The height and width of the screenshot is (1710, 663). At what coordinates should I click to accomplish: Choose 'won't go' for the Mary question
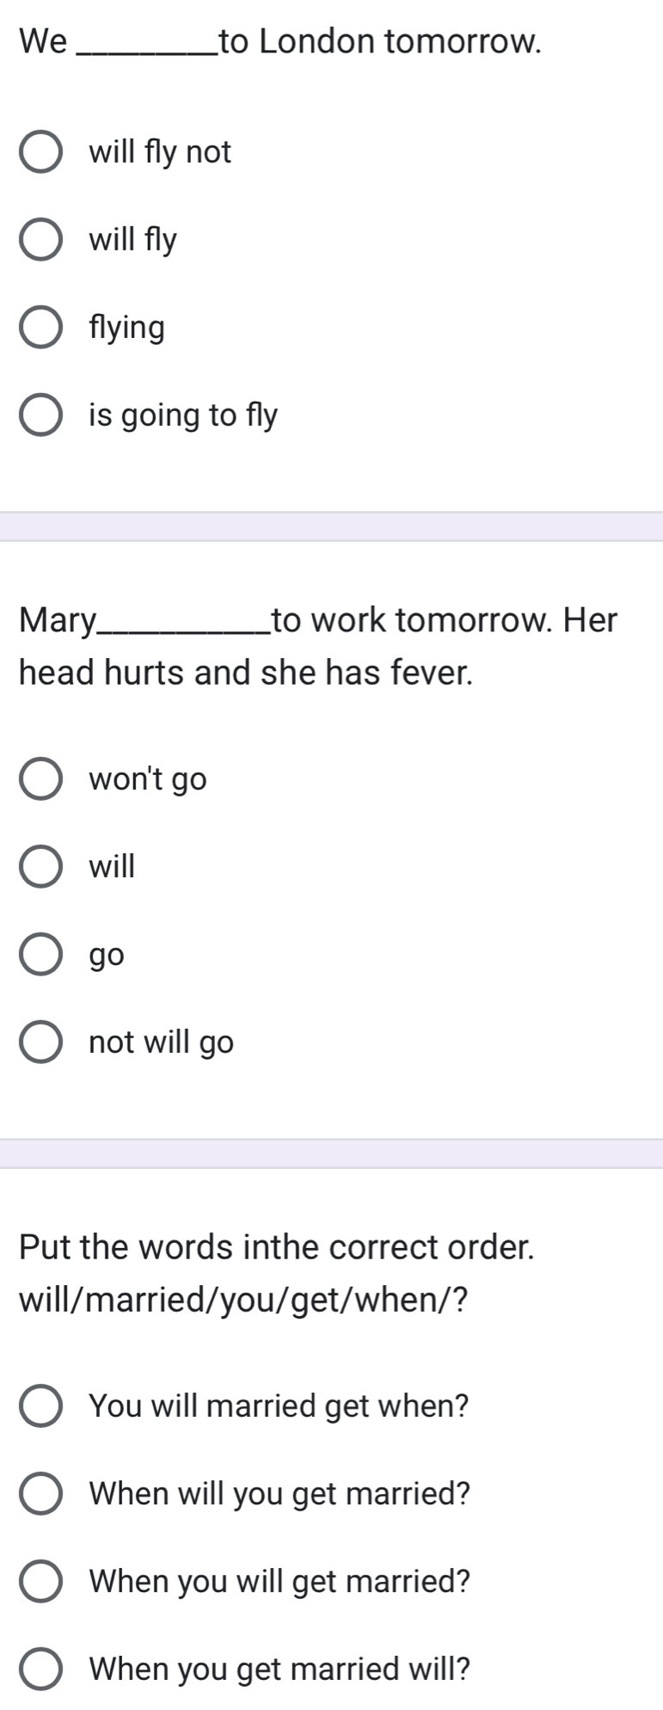[x=40, y=779]
